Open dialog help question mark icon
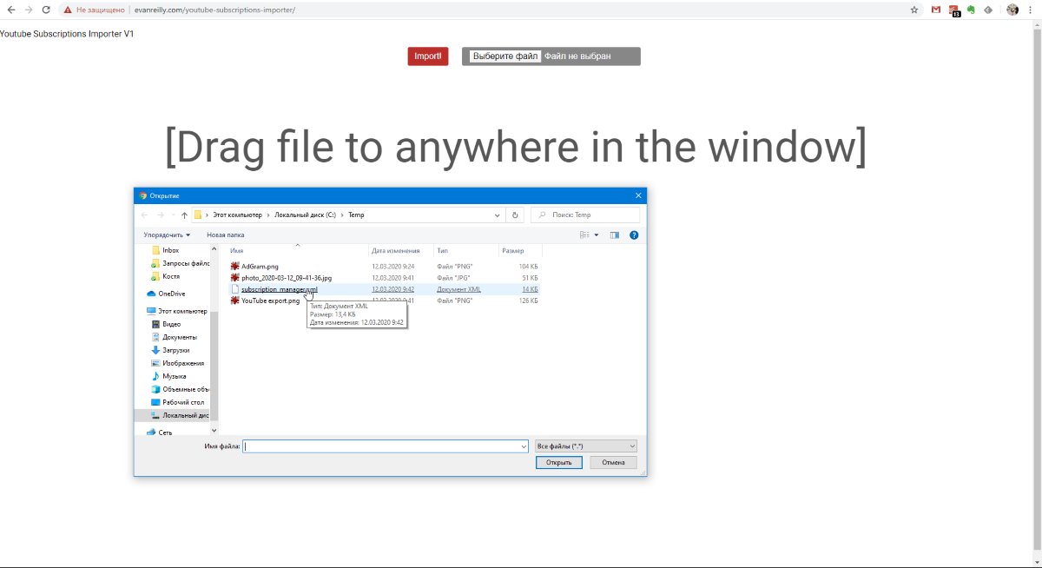 [634, 234]
